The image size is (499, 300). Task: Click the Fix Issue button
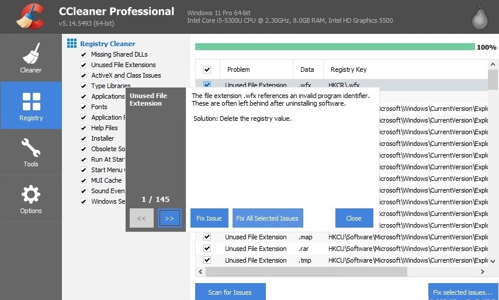(x=209, y=218)
